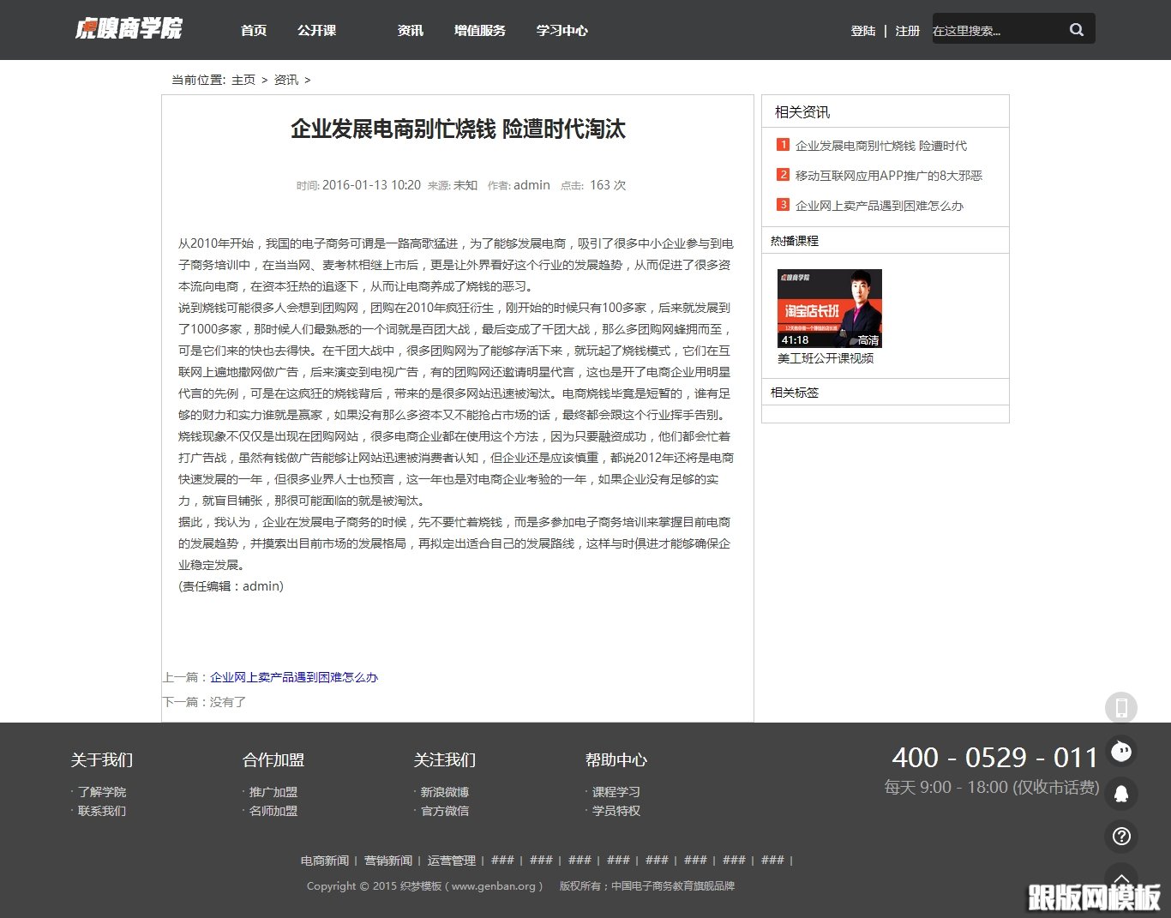Open the 新浪微博 link in footer
The height and width of the screenshot is (918, 1171).
click(x=444, y=792)
